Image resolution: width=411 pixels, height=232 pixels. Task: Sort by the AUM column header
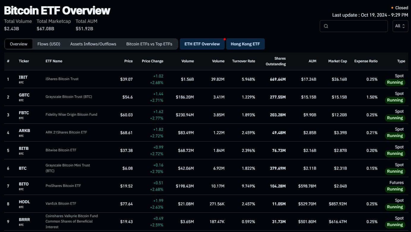312,61
